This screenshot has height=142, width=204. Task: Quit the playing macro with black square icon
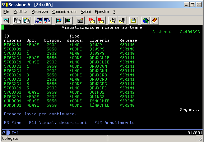[x=122, y=21]
